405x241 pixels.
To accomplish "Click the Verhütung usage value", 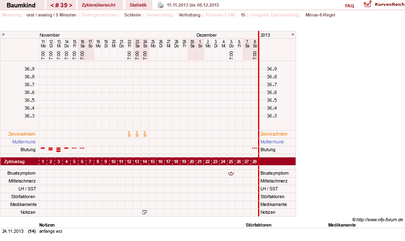I will tap(189, 15).
